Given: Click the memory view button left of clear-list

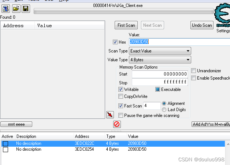Looking at the screenshot, I should pos(16,124).
